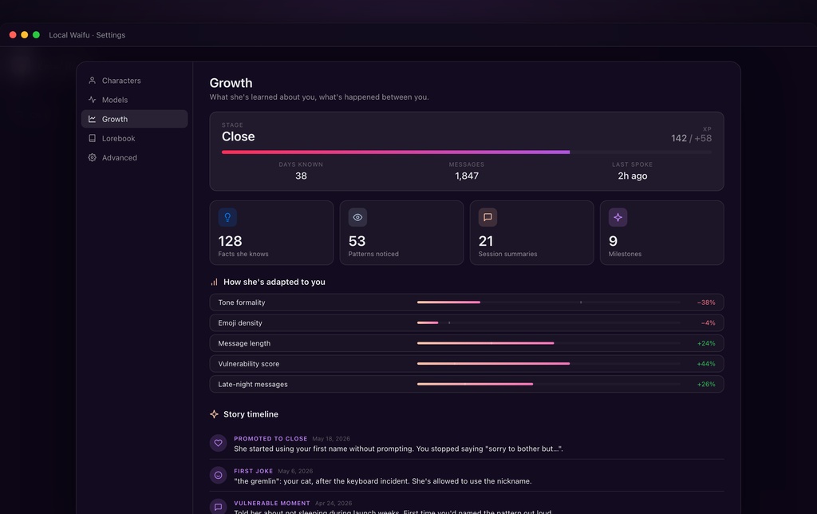Screen dimensions: 817x514
Task: Click the 'the gremlin' joke description
Action: (x=383, y=481)
